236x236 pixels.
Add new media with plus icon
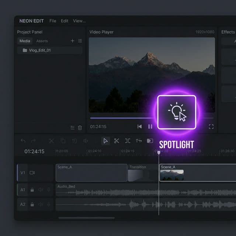73,41
